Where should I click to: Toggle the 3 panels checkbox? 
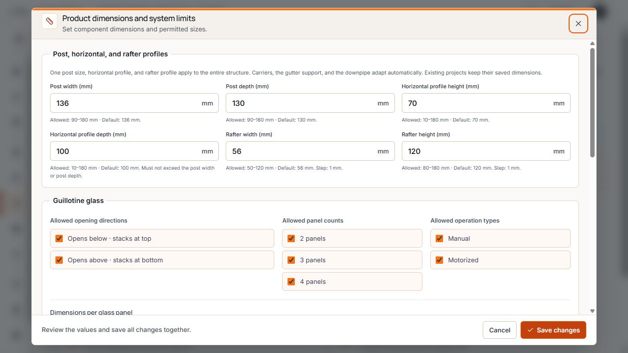pos(291,260)
